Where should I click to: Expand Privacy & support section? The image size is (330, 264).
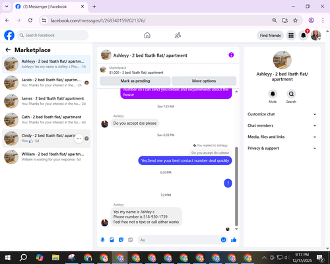click(282, 148)
